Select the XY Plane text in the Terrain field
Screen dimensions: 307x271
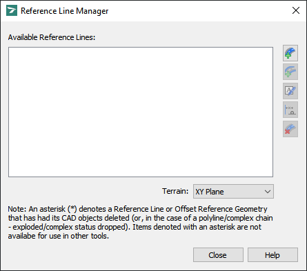[210, 192]
